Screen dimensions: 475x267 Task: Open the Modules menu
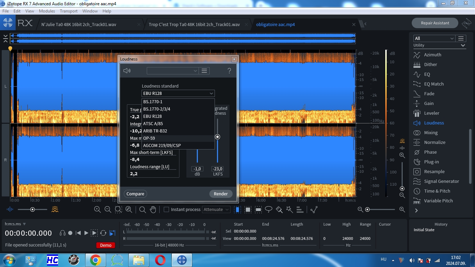click(47, 11)
